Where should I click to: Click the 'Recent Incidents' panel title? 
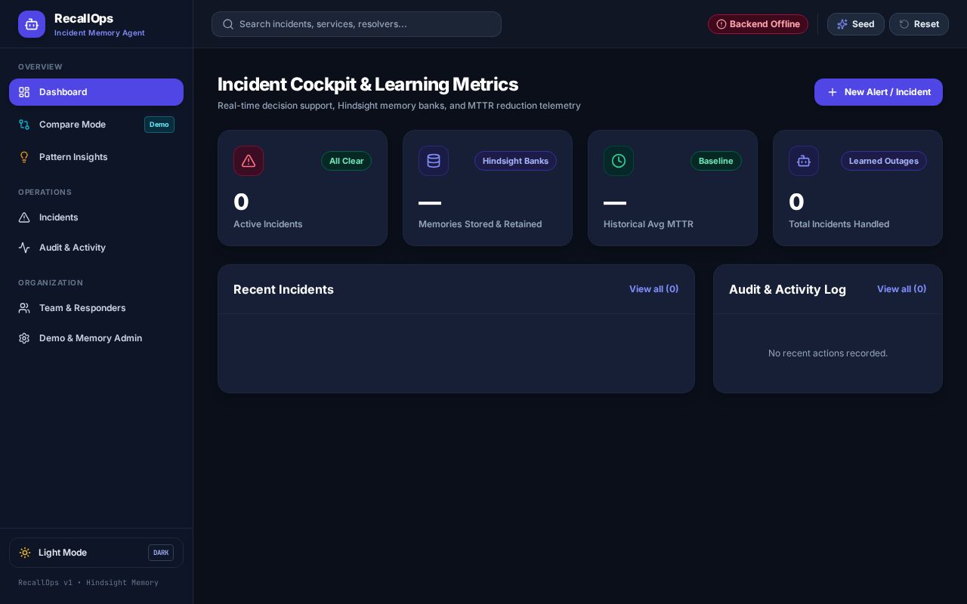(x=283, y=289)
